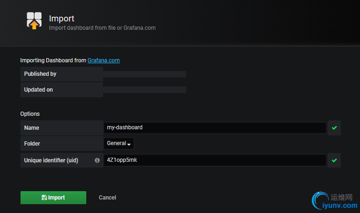The image size is (360, 213).
Task: Open the Folder dropdown showing General
Action: pyautogui.click(x=118, y=143)
